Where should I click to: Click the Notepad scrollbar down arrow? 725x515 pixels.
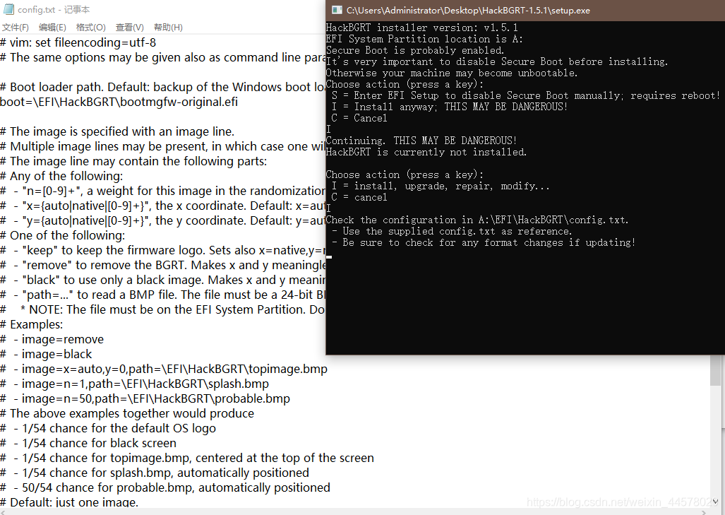pyautogui.click(x=715, y=501)
